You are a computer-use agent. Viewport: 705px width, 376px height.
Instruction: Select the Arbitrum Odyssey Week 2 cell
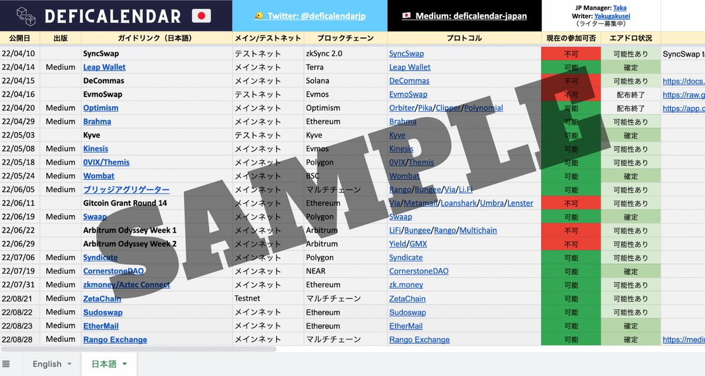157,244
